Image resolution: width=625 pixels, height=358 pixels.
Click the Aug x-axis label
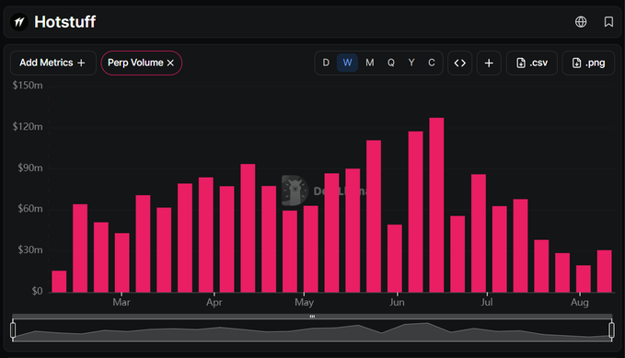click(580, 302)
